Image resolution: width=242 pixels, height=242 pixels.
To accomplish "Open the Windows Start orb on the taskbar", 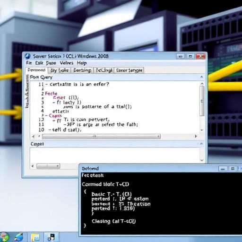I will point(4,237).
